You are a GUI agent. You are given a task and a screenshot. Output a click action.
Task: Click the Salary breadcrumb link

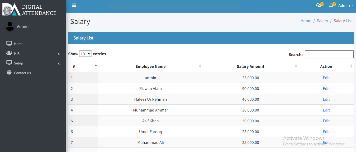322,21
